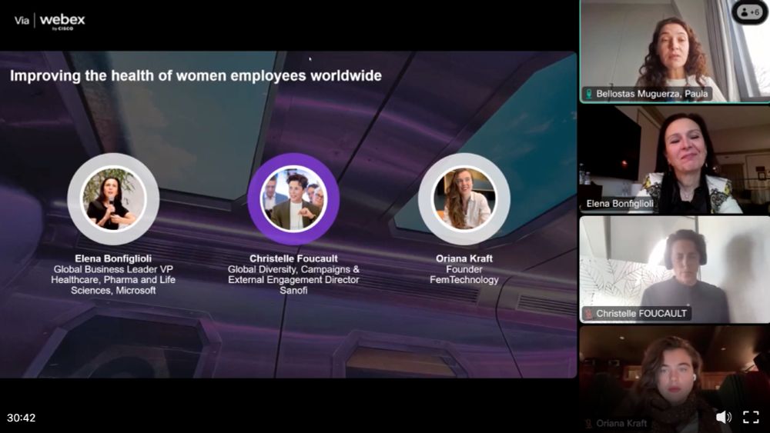The height and width of the screenshot is (433, 770).
Task: Select Elena Bonfiglioli's video tile
Action: pos(675,159)
